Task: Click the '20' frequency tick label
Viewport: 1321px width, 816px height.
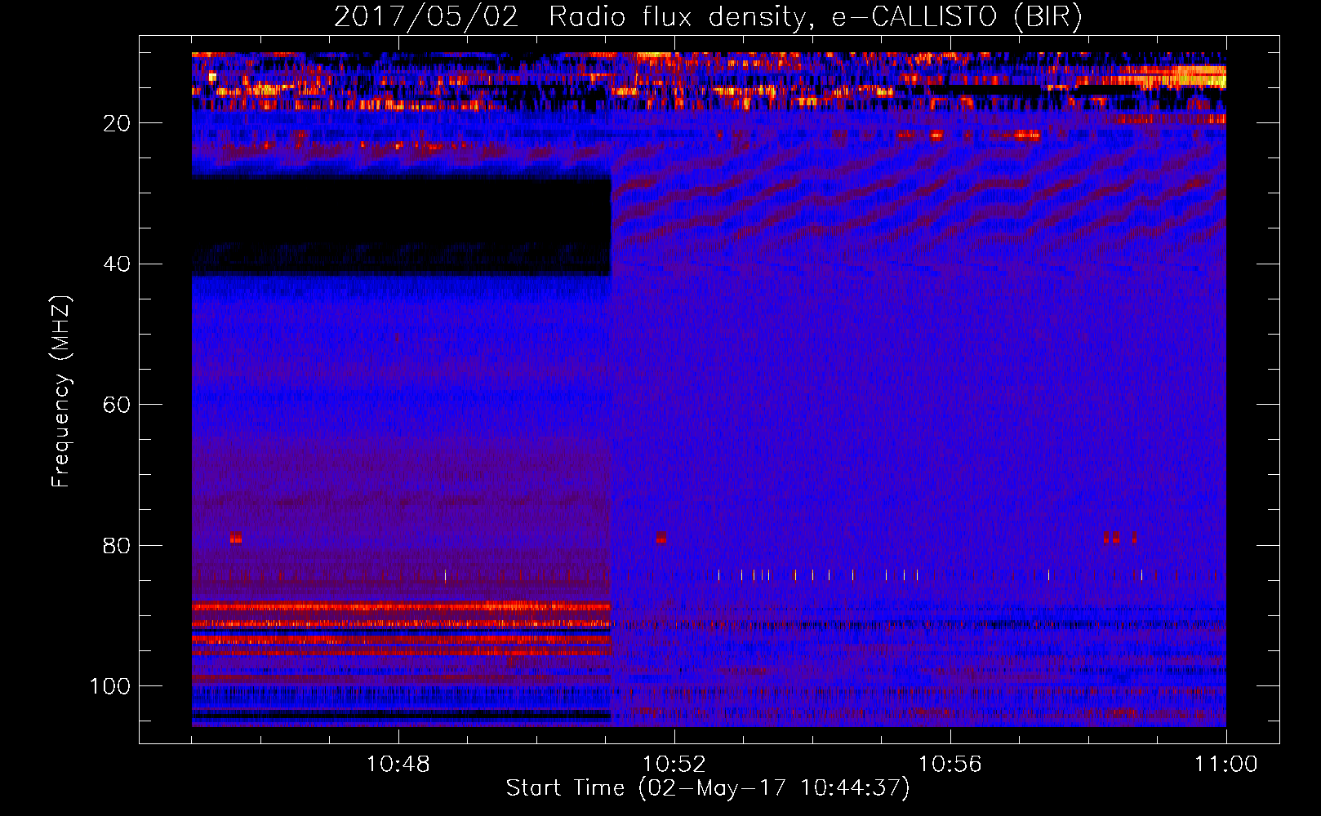Action: coord(118,123)
